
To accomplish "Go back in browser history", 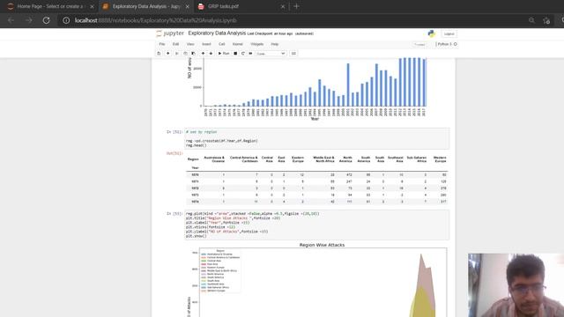I will pos(11,20).
